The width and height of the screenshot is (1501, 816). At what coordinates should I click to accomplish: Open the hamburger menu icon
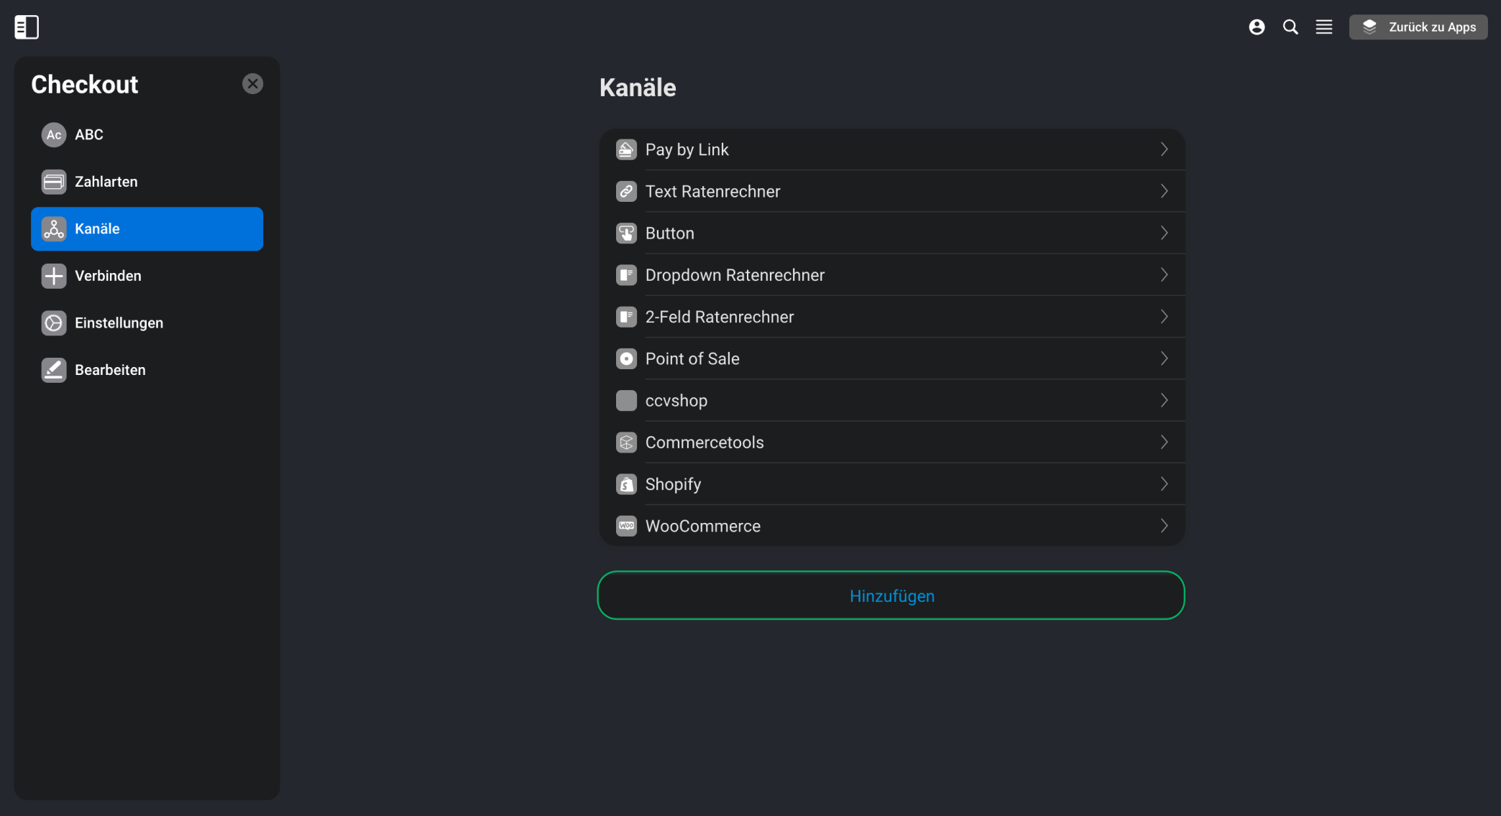coord(1324,27)
